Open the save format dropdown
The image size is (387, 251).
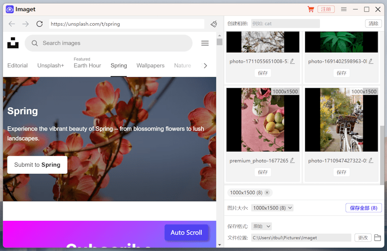coord(261,226)
